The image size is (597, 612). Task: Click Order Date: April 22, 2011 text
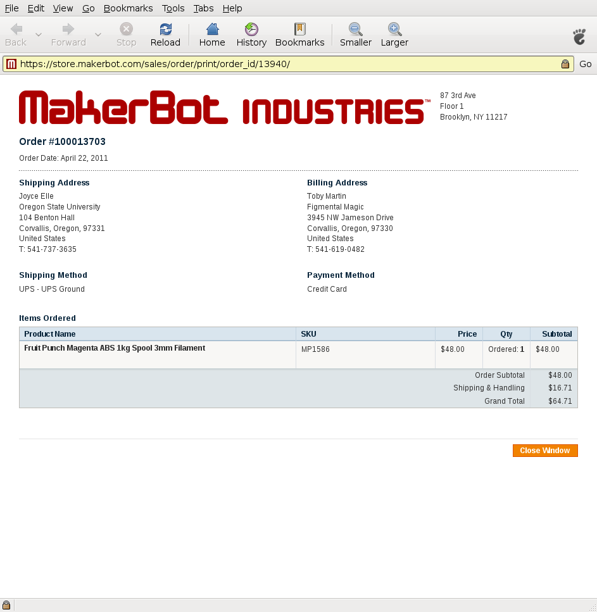63,158
